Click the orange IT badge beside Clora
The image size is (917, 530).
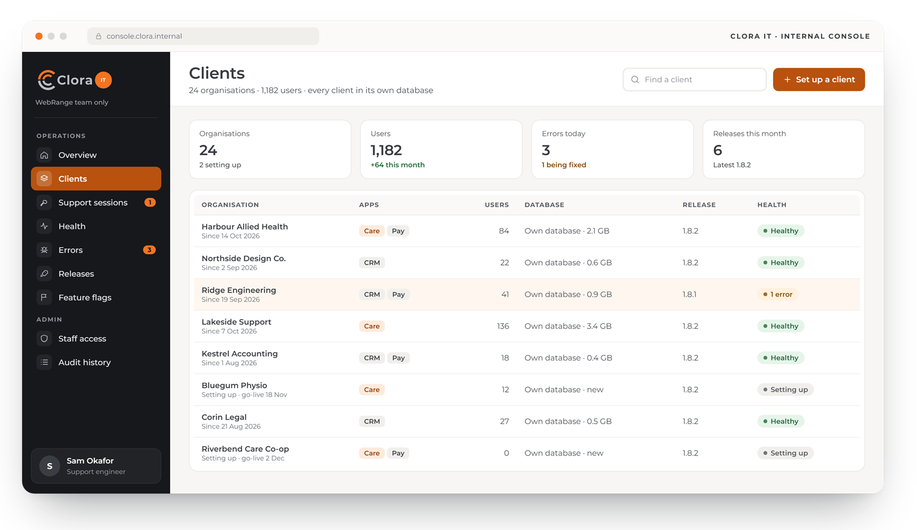point(103,80)
